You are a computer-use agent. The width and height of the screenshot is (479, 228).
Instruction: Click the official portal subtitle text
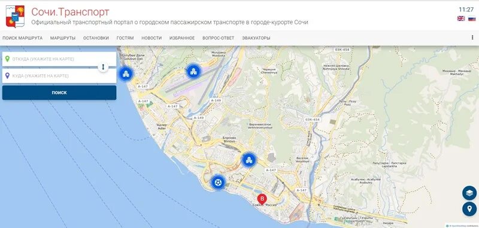pyautogui.click(x=170, y=22)
